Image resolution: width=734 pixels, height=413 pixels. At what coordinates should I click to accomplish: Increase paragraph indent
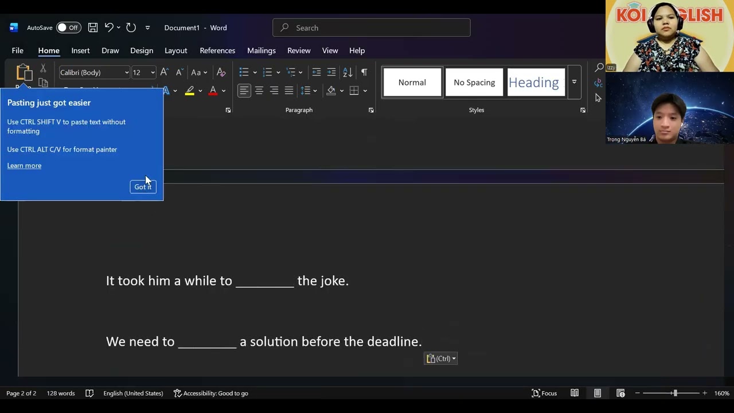point(331,72)
